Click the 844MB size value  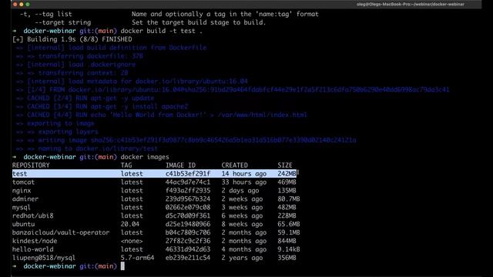(x=287, y=241)
